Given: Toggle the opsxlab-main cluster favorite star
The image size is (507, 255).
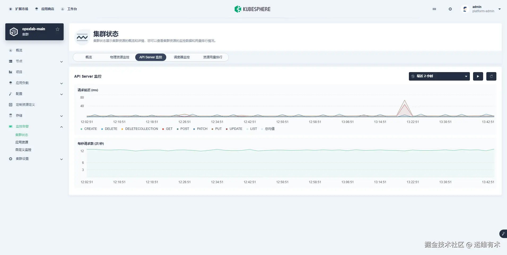Looking at the screenshot, I should click(57, 29).
